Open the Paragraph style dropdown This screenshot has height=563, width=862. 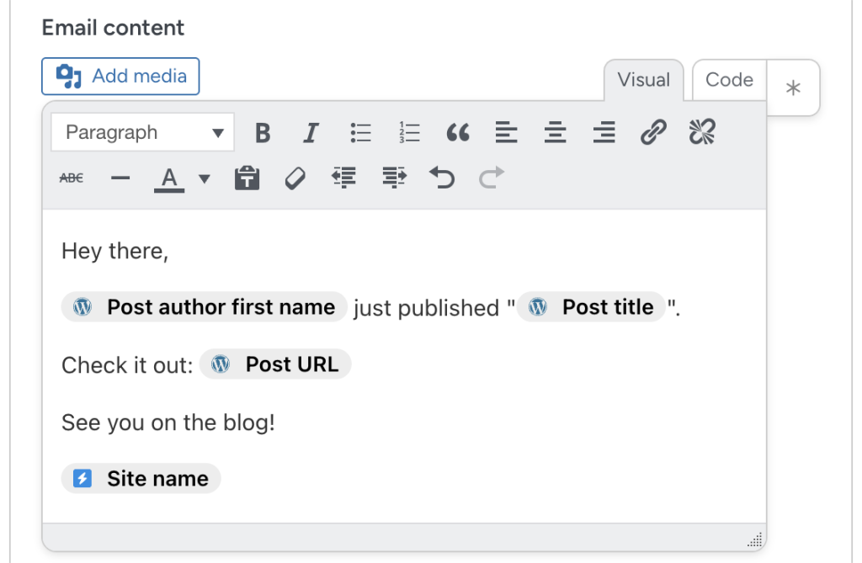point(141,132)
